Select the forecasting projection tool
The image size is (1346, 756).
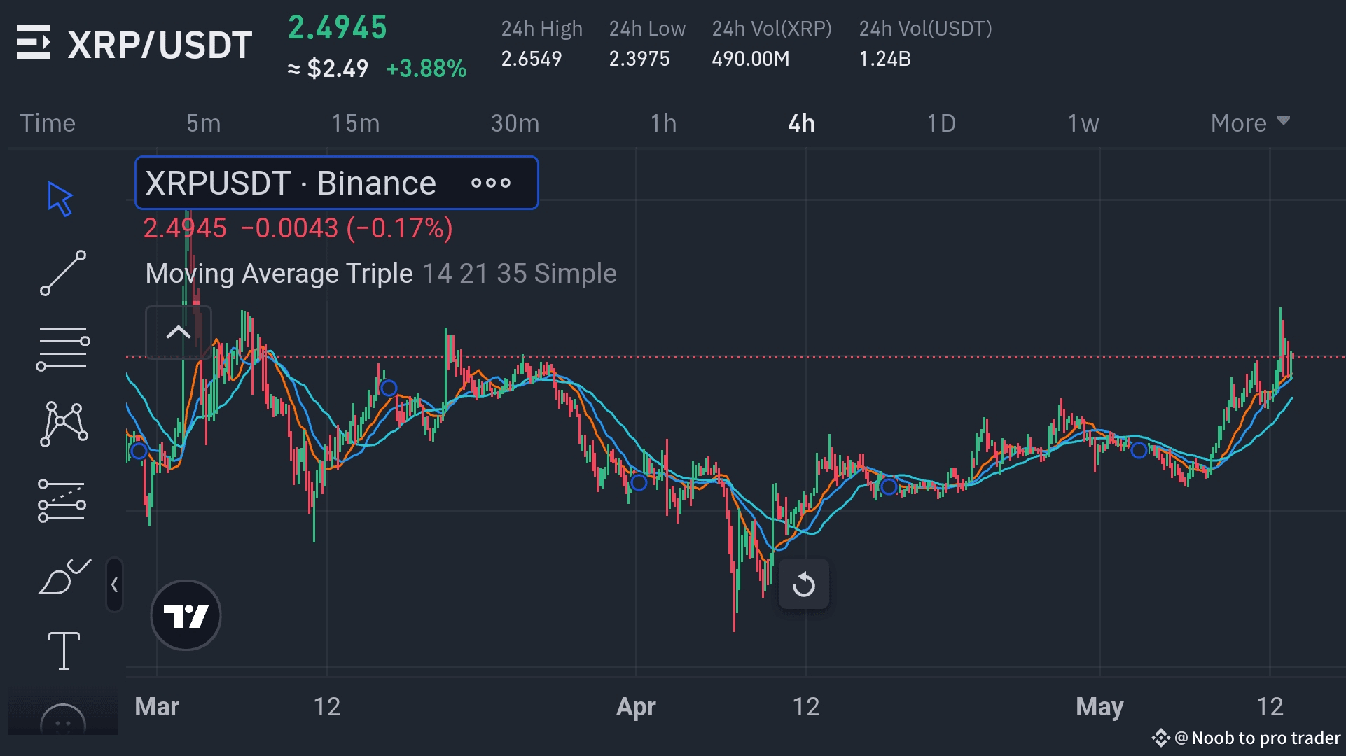click(62, 499)
